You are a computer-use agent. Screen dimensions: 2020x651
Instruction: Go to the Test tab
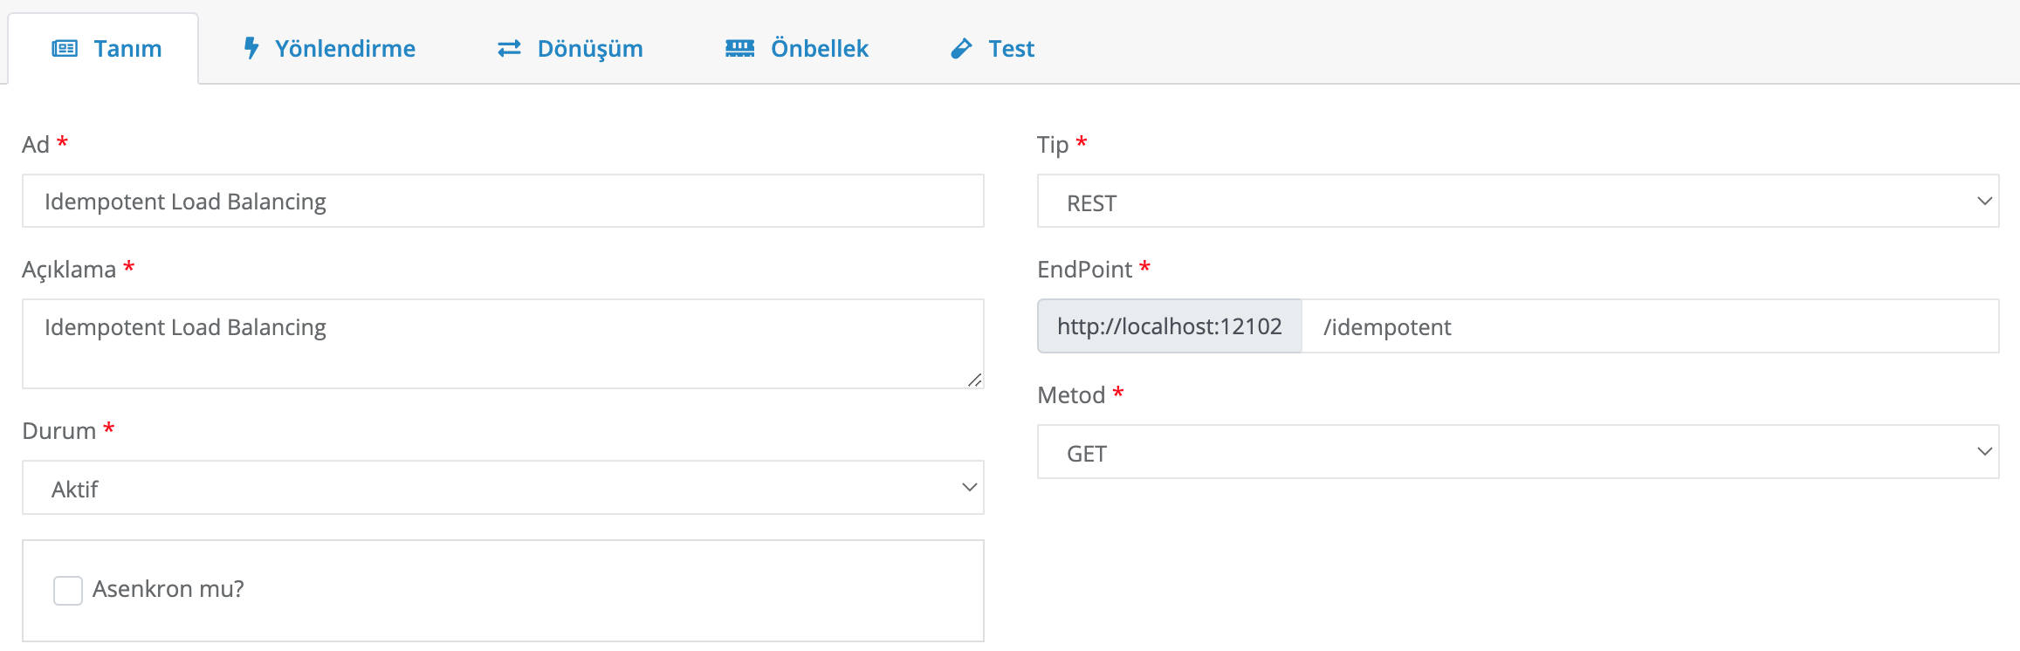tap(992, 49)
